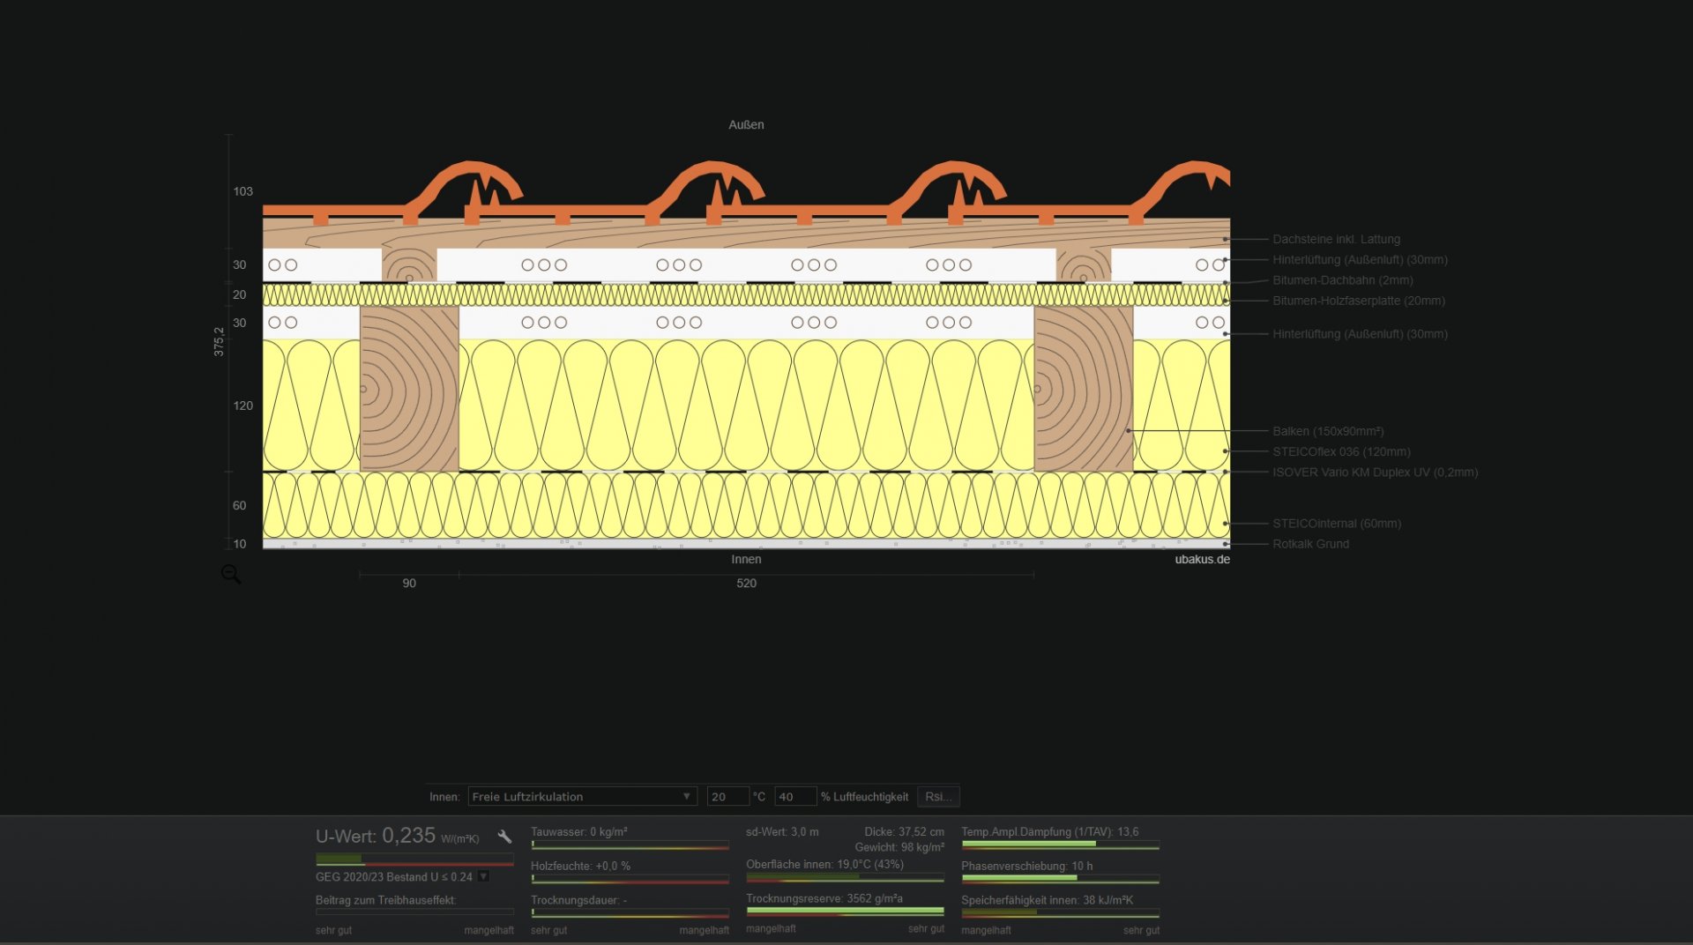Select the Dachsteine inkl. Lattung layer label
The width and height of the screenshot is (1693, 945).
(x=1335, y=239)
